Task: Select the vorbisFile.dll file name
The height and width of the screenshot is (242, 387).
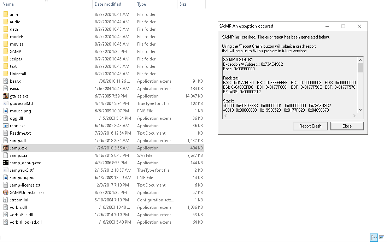Action: [x=22, y=214]
